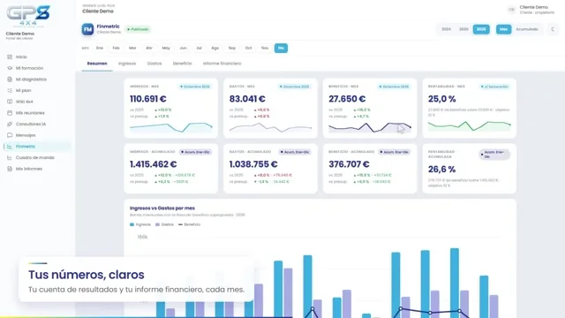Open the Cliente Demo account menu

tap(531, 10)
